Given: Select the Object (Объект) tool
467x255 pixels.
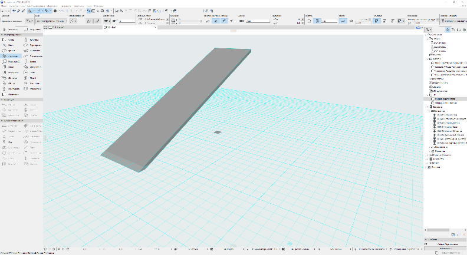Looking at the screenshot, I should [x=11, y=83].
